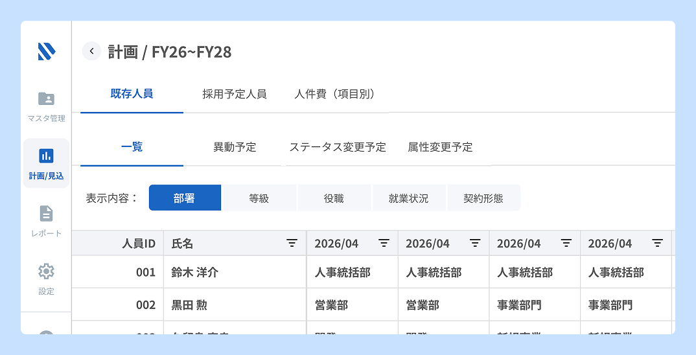This screenshot has height=355, width=696.
Task: Select the ステータス変更予定 sub-tab
Action: point(338,147)
